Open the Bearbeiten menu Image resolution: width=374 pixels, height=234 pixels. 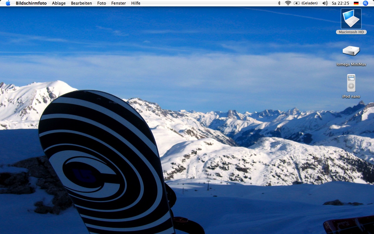[81, 3]
